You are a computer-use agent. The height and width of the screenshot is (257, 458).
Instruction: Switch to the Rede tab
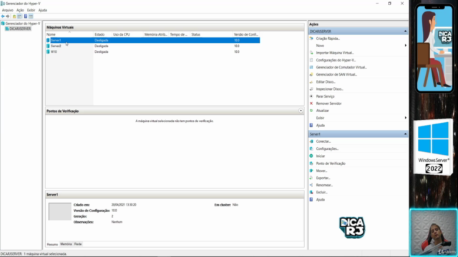click(78, 244)
